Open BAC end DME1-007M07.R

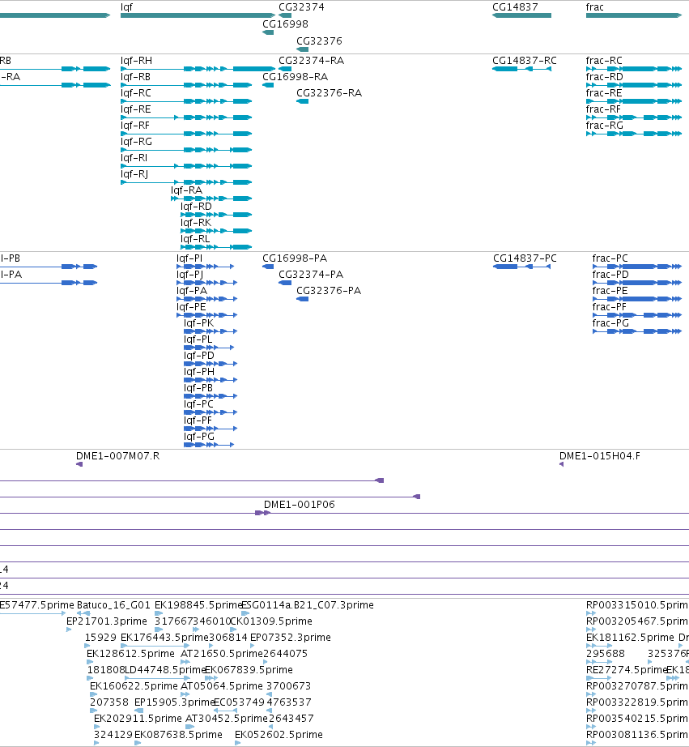pos(117,456)
